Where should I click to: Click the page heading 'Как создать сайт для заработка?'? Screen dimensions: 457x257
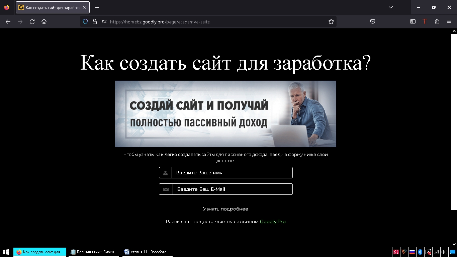pyautogui.click(x=225, y=63)
